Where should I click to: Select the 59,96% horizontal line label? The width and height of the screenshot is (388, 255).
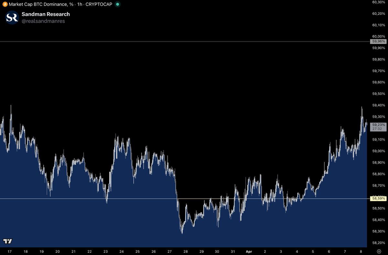[x=379, y=41]
